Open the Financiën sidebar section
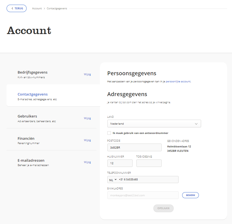This screenshot has width=232, height=224. pos(26,138)
